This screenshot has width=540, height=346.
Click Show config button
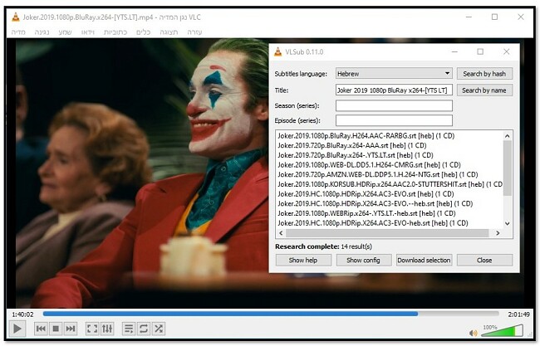click(363, 260)
